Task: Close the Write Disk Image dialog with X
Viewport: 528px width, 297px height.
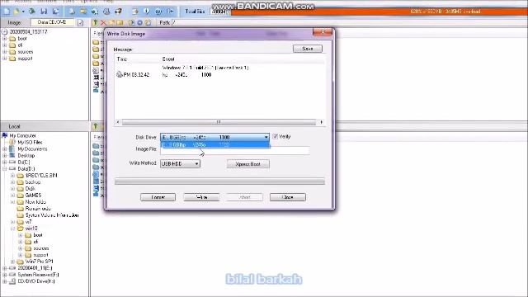Action: click(x=323, y=32)
